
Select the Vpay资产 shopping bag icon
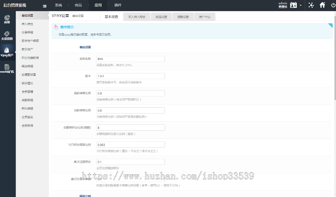[7, 50]
